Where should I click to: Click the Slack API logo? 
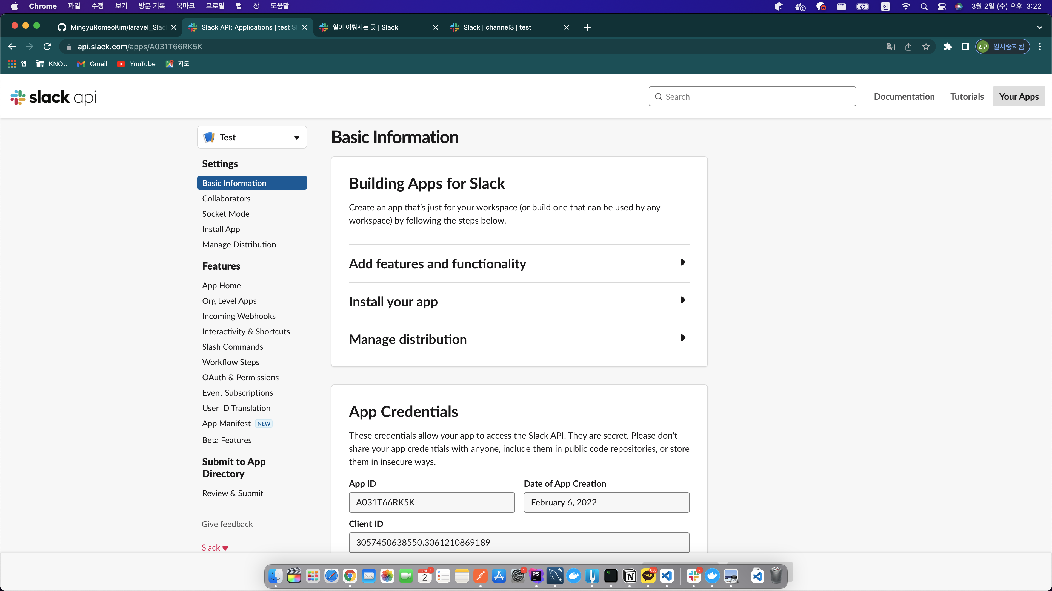[x=53, y=97]
